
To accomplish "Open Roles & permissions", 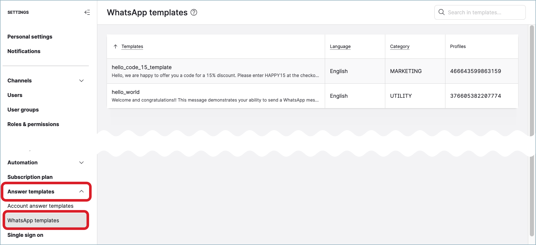I will click(x=33, y=124).
